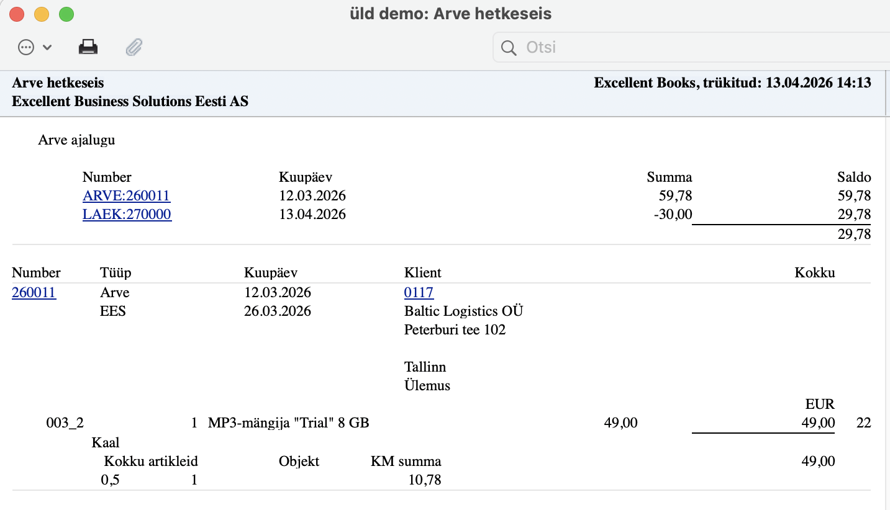Image resolution: width=890 pixels, height=510 pixels.
Task: Close the Arve hetkeseis window
Action: click(17, 14)
